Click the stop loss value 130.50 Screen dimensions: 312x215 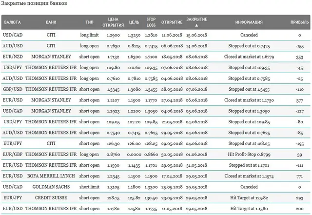pyautogui.click(x=151, y=198)
